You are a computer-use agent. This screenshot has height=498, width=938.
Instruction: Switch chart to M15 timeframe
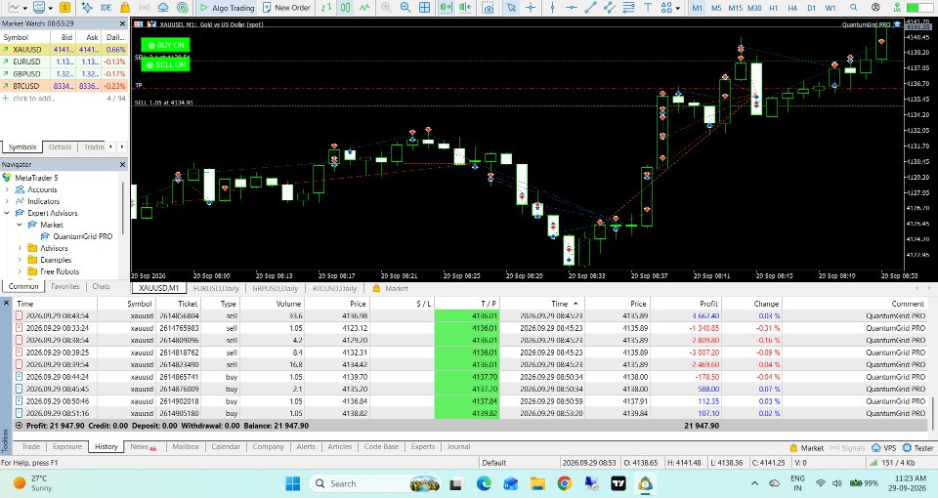coord(735,8)
